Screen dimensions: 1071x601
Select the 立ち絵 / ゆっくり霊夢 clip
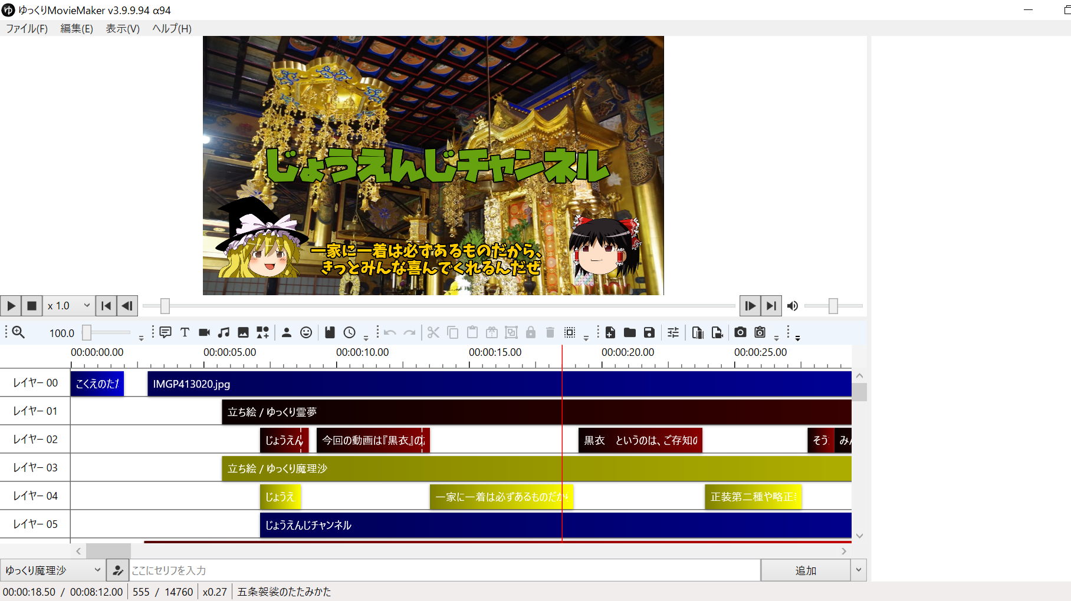536,412
